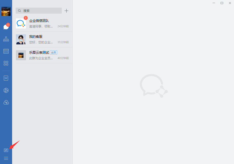
Task: Open the Messages chat bubble icon
Action: click(6, 27)
